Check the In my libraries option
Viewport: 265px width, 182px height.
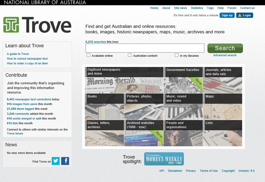[x=176, y=55]
